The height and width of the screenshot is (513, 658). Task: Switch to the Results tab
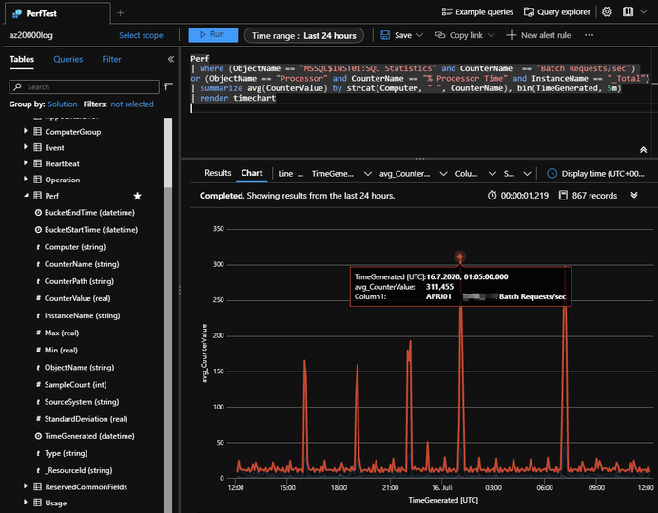point(218,173)
